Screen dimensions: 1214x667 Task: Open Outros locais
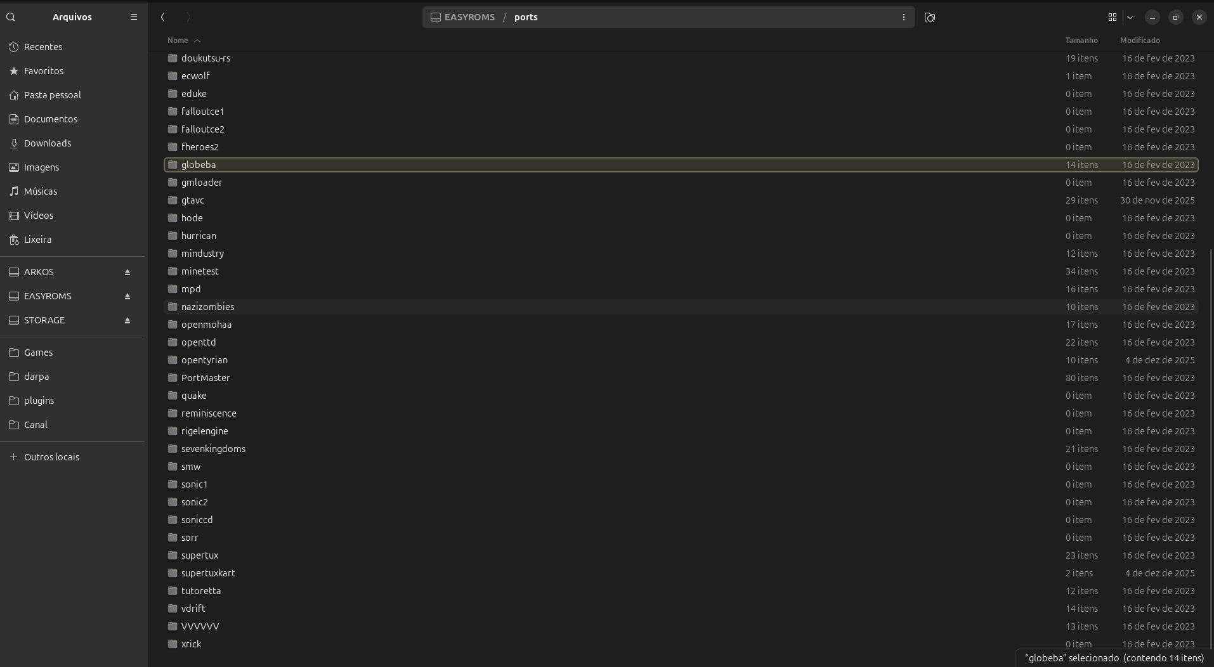pos(51,457)
